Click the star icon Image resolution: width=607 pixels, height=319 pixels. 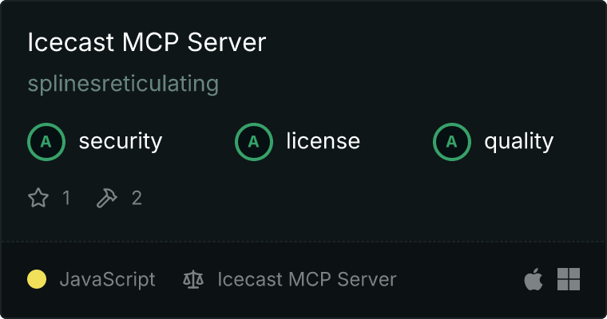point(38,198)
